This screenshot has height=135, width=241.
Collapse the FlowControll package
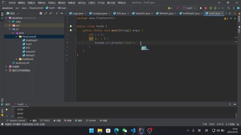click(16, 37)
